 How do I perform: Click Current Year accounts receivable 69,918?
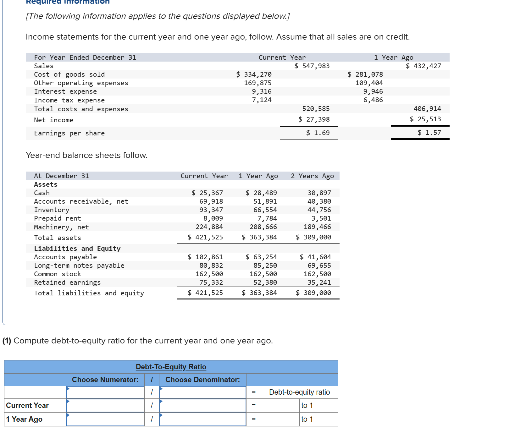(x=211, y=201)
